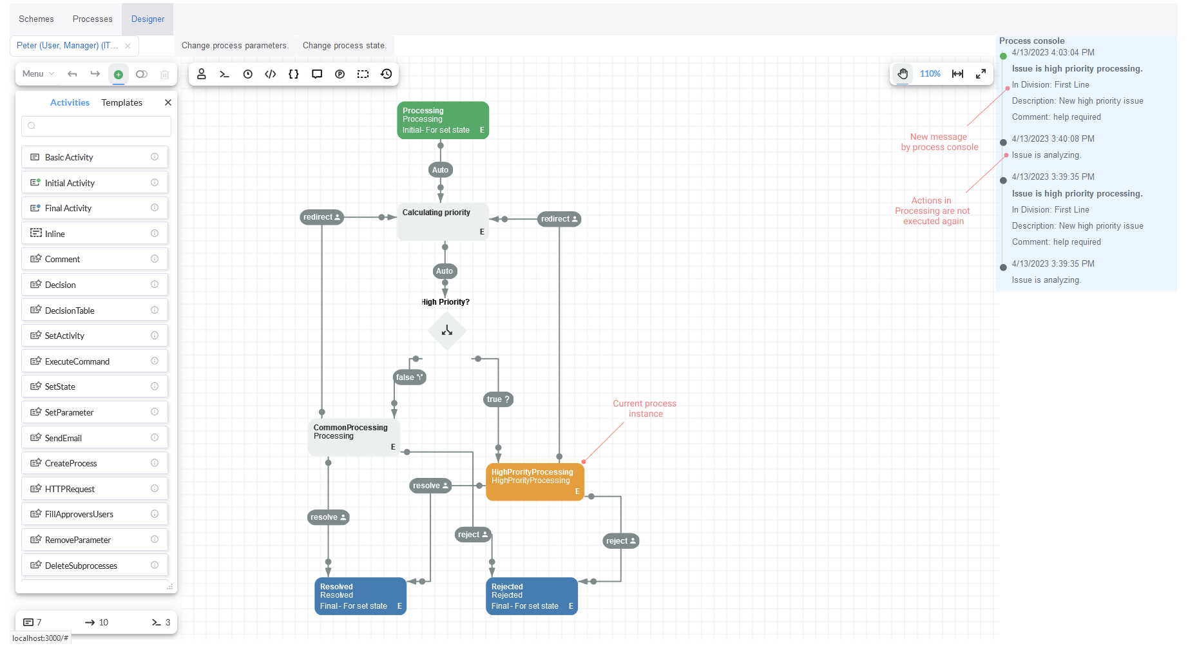Screen dimensions: 1188x648
Task: Click the transitions count 10 in status bar
Action: tap(97, 622)
